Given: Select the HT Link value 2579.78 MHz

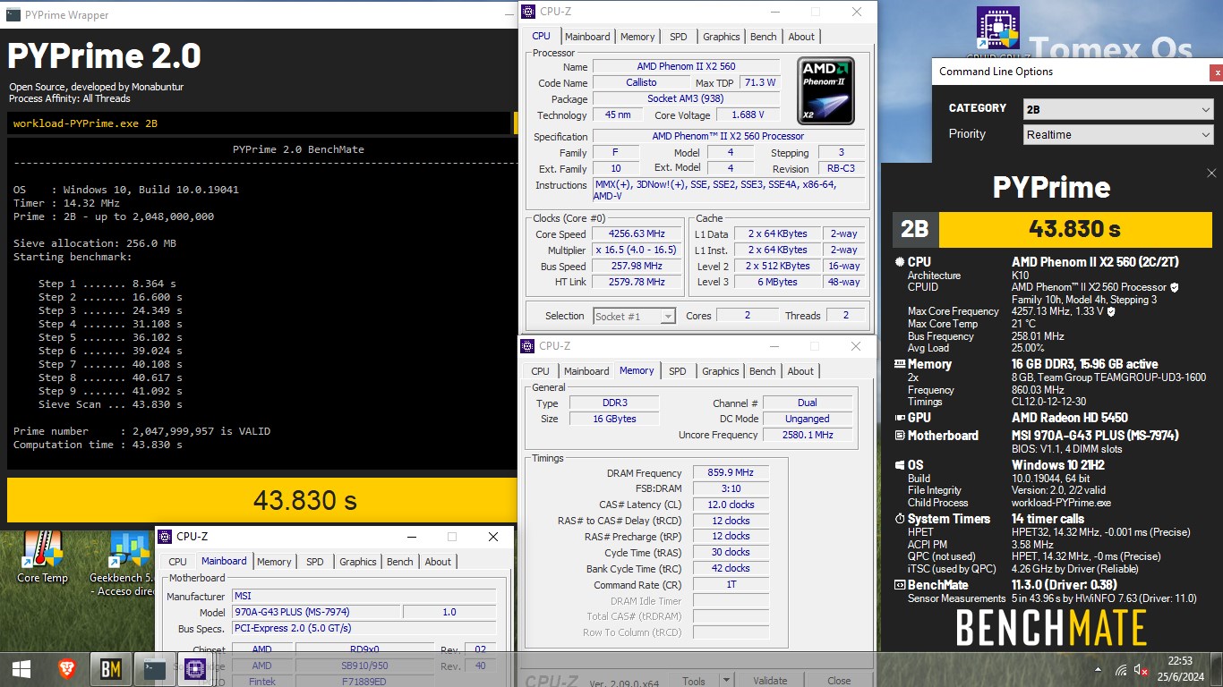Looking at the screenshot, I should tap(637, 282).
